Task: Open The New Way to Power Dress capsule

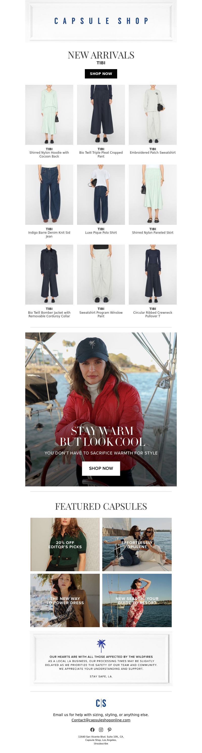Action: pyautogui.click(x=65, y=600)
